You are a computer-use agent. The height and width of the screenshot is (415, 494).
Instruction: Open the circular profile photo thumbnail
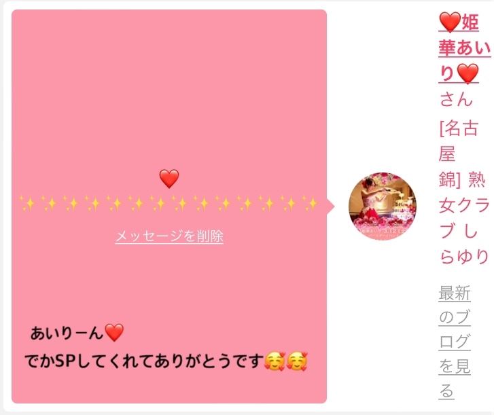(x=383, y=206)
